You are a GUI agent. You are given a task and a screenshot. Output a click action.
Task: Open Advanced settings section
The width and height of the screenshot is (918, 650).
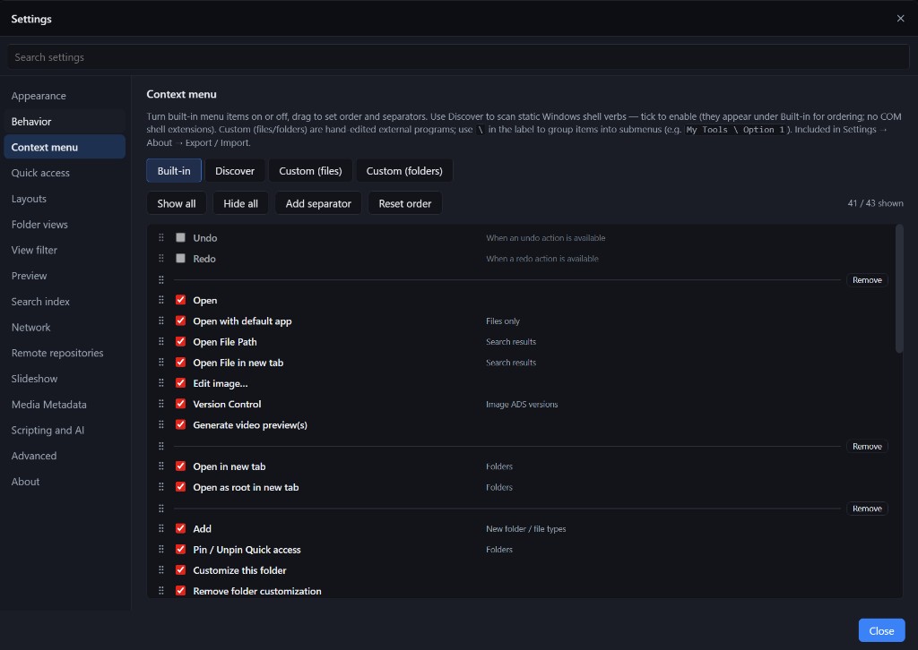pyautogui.click(x=65, y=456)
